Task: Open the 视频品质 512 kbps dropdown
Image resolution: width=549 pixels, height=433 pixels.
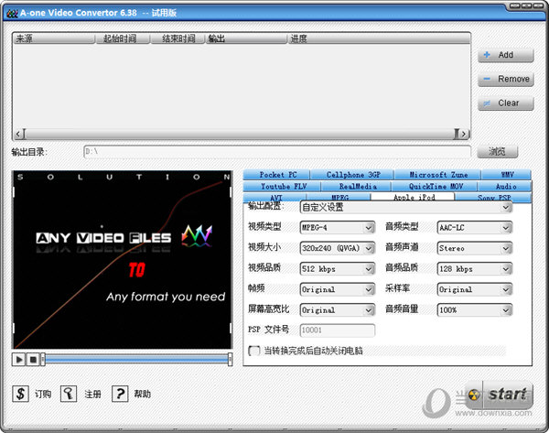Action: point(369,269)
